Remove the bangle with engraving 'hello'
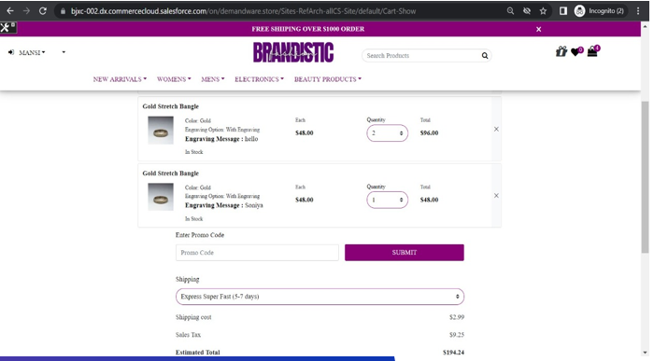Screen dimensions: 654x361 point(496,129)
